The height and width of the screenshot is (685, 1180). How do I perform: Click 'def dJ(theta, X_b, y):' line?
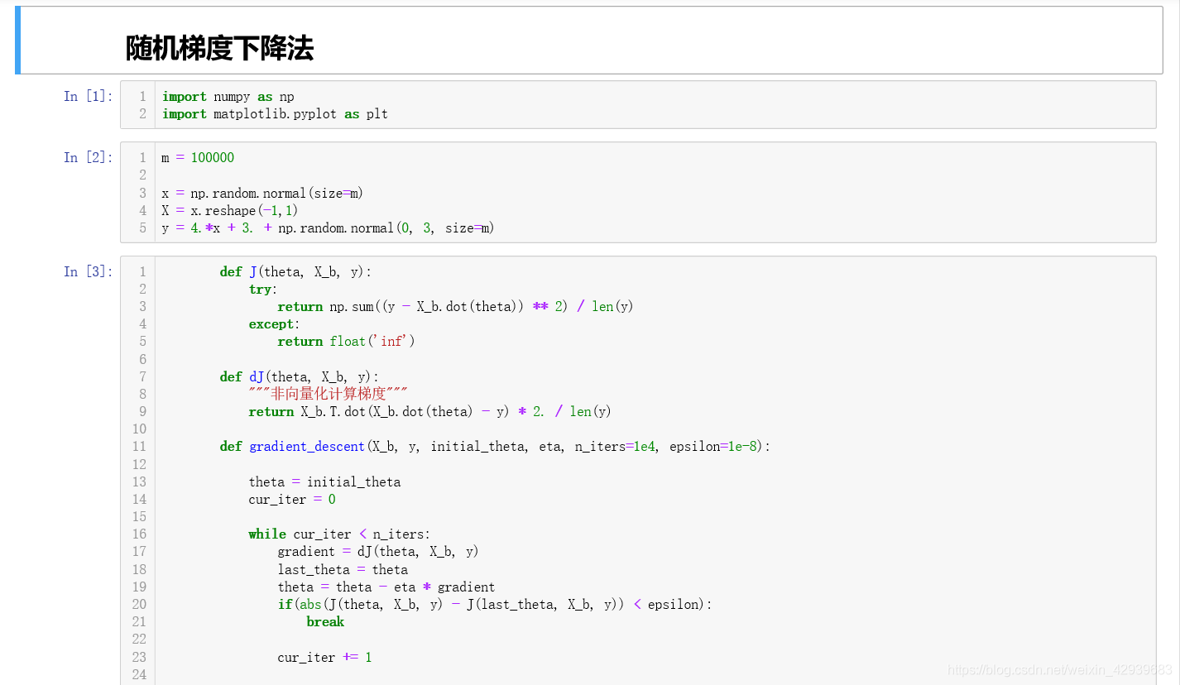tap(300, 376)
